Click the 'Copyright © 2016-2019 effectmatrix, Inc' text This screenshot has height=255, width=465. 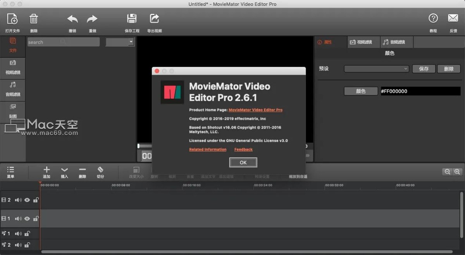point(227,119)
